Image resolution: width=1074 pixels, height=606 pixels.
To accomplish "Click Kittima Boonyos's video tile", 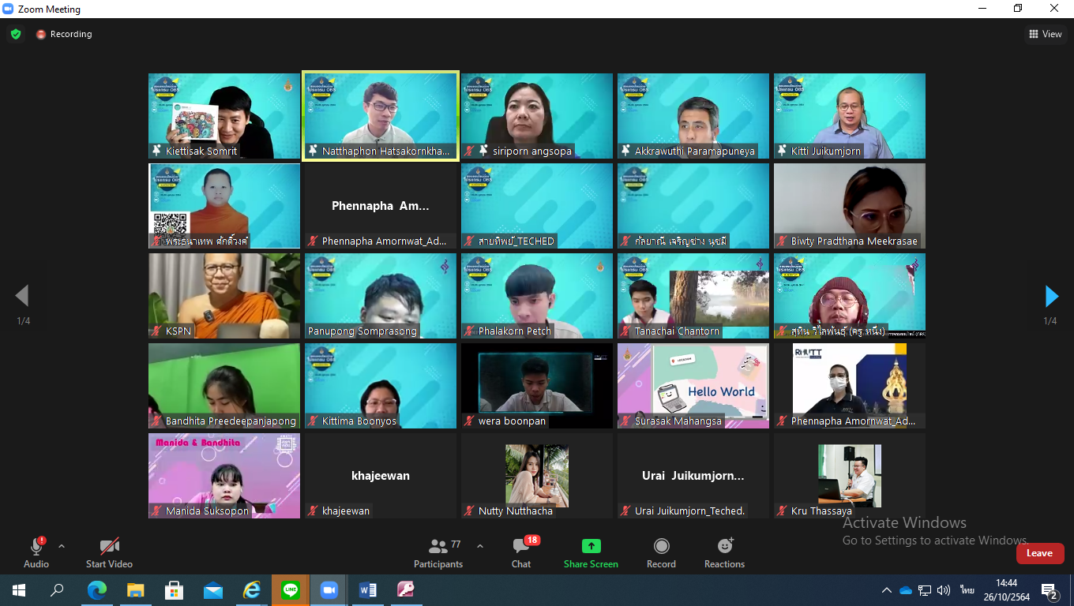I will coord(381,386).
